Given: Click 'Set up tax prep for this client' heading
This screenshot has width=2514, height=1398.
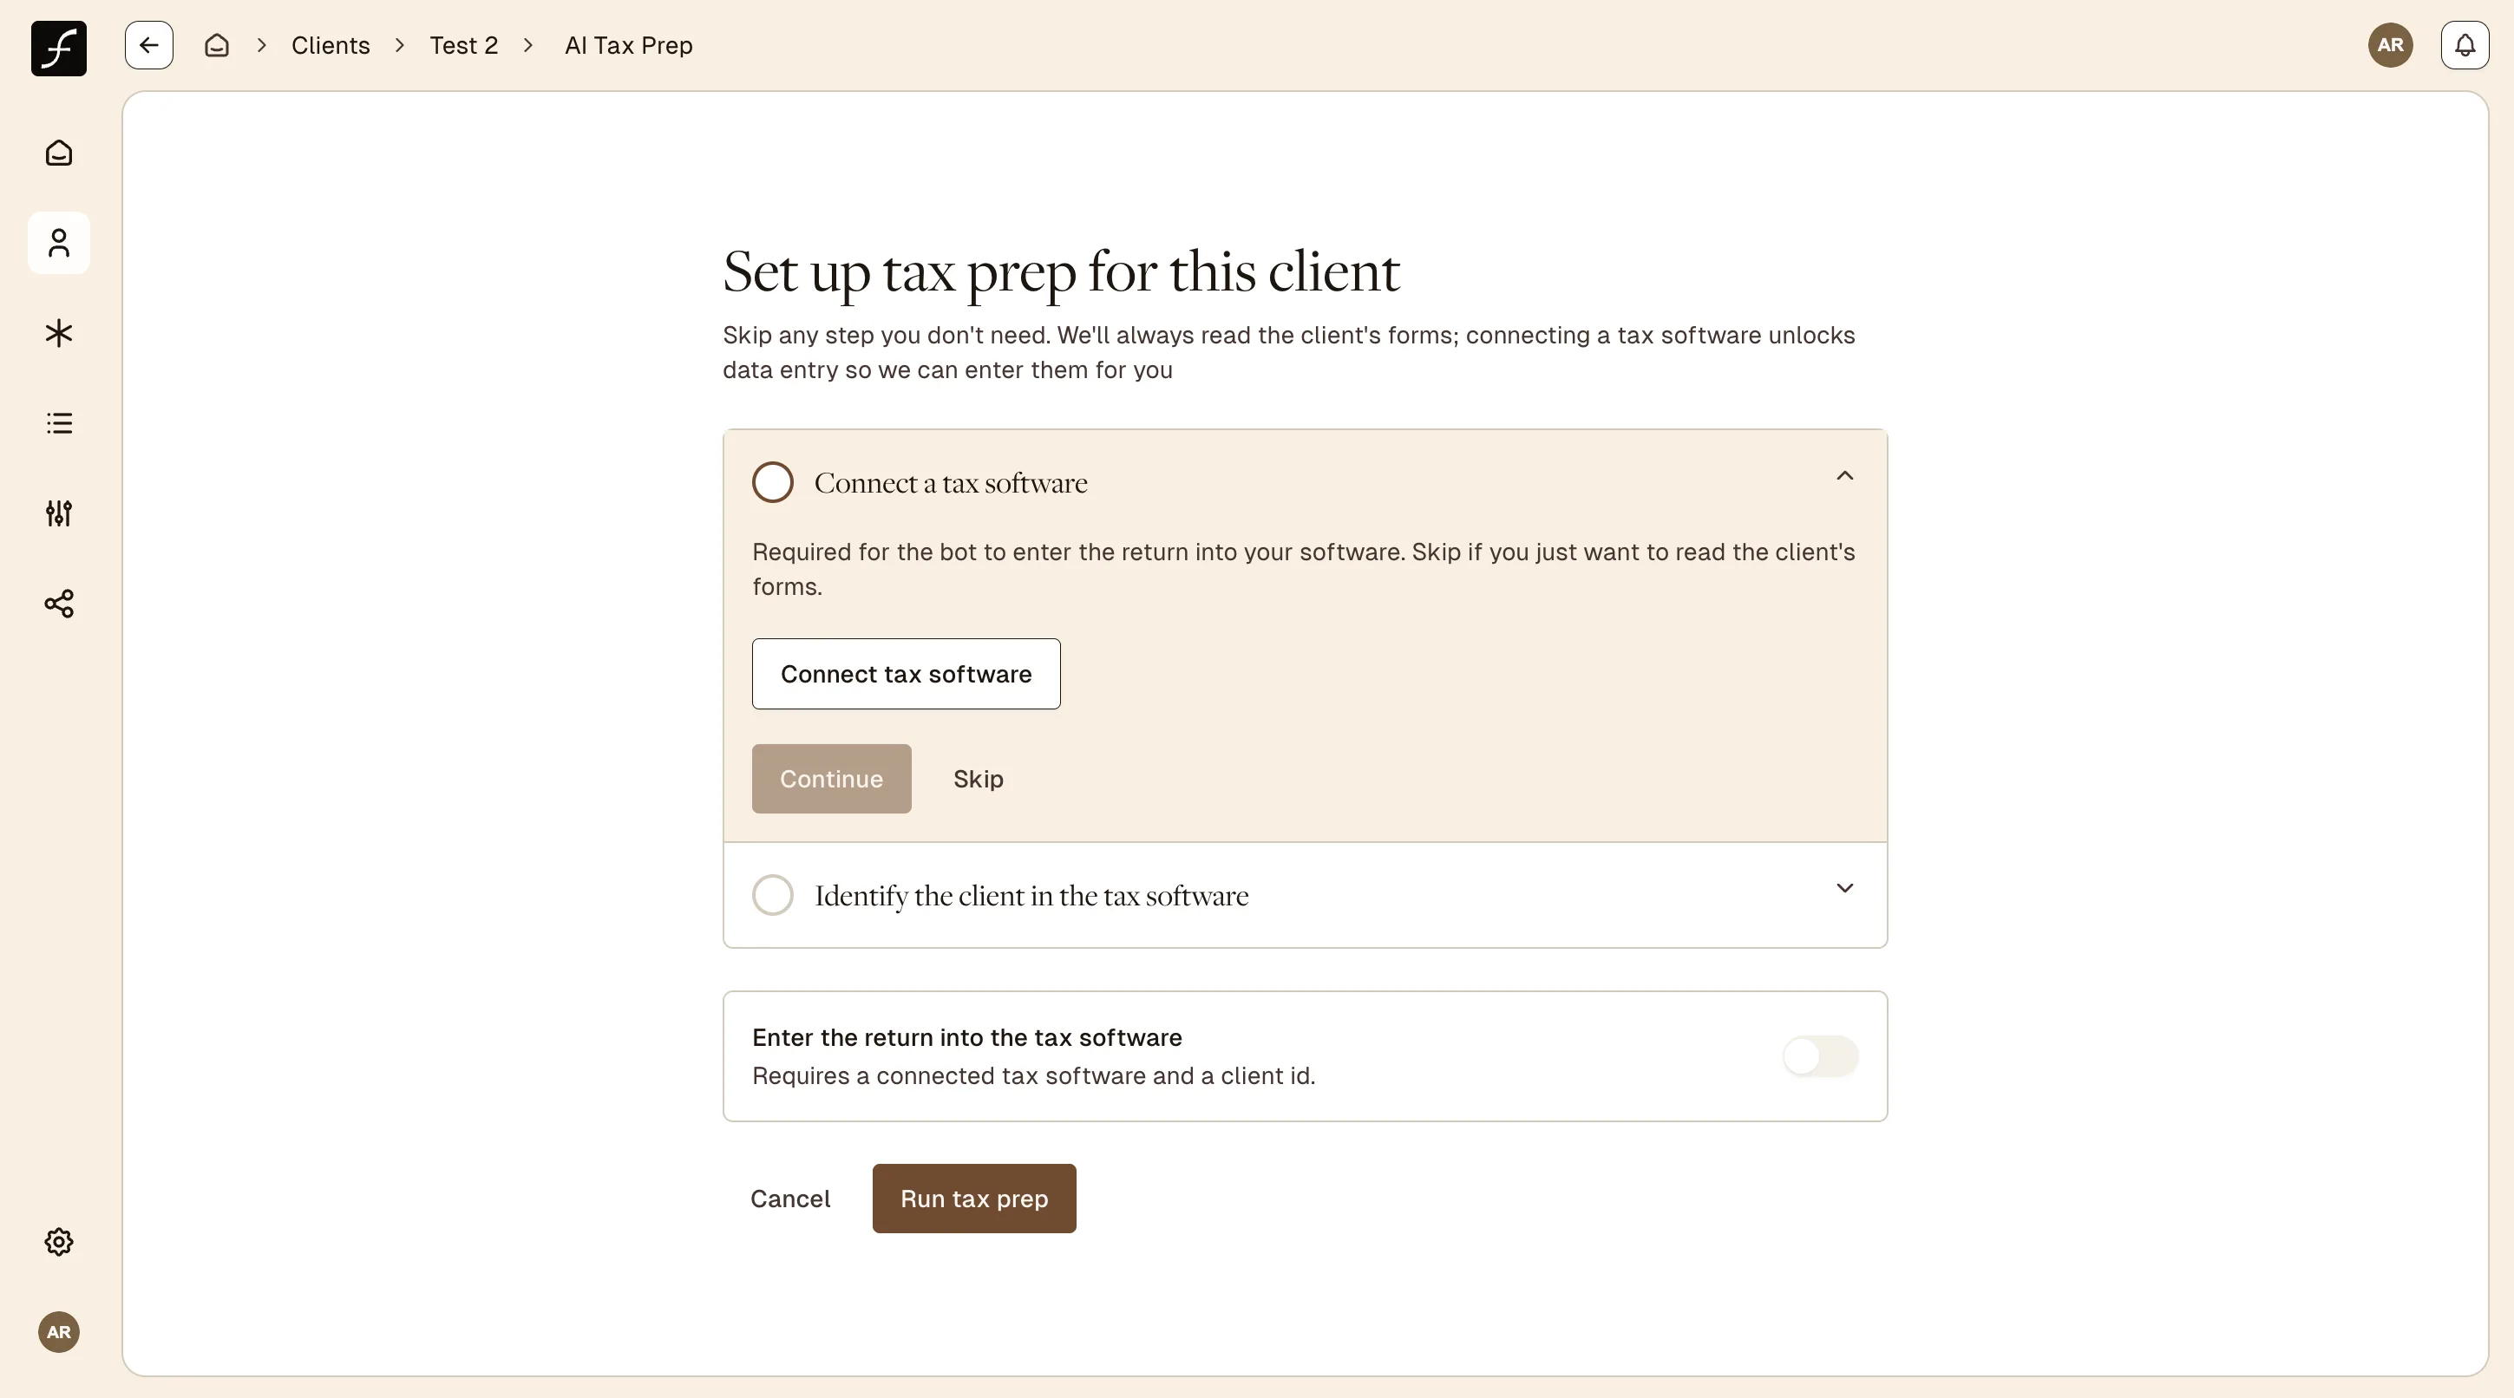Looking at the screenshot, I should [1061, 272].
